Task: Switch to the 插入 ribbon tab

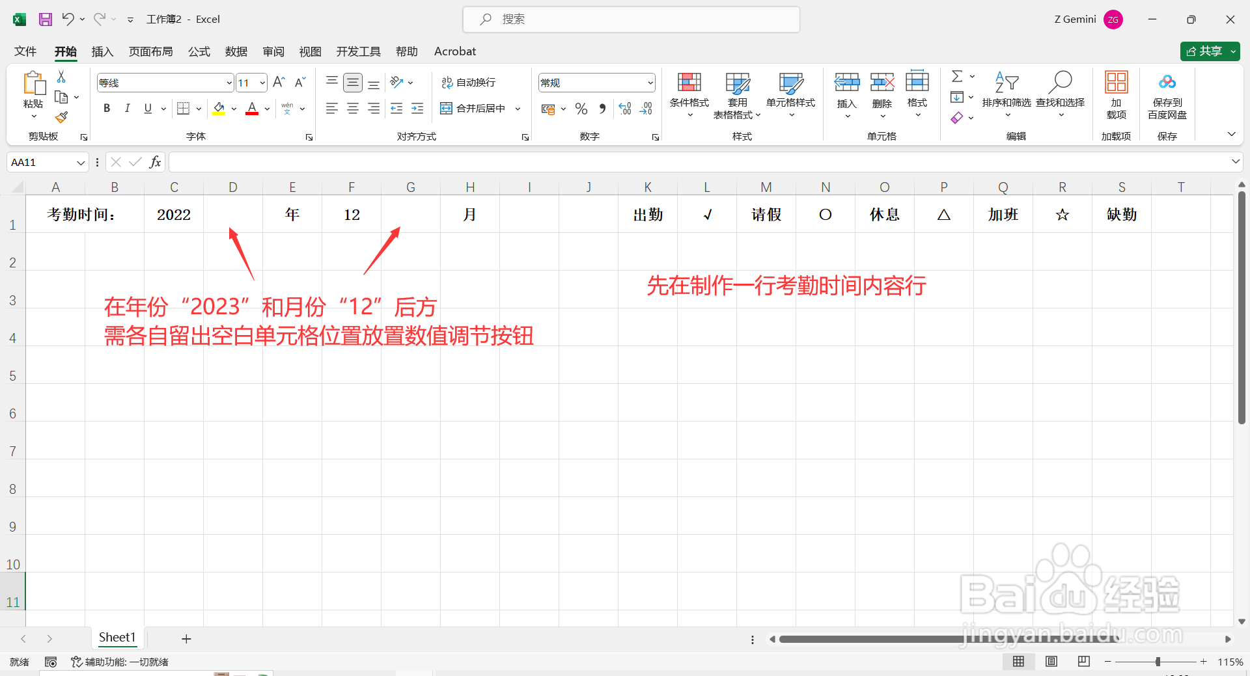Action: (102, 51)
